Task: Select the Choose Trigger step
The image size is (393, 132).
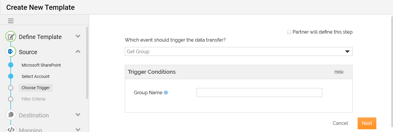Action: click(36, 88)
